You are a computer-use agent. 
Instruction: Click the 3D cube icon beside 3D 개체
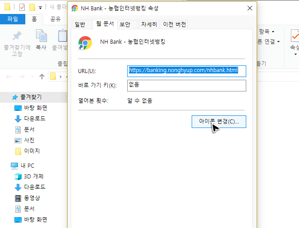pos(18,177)
